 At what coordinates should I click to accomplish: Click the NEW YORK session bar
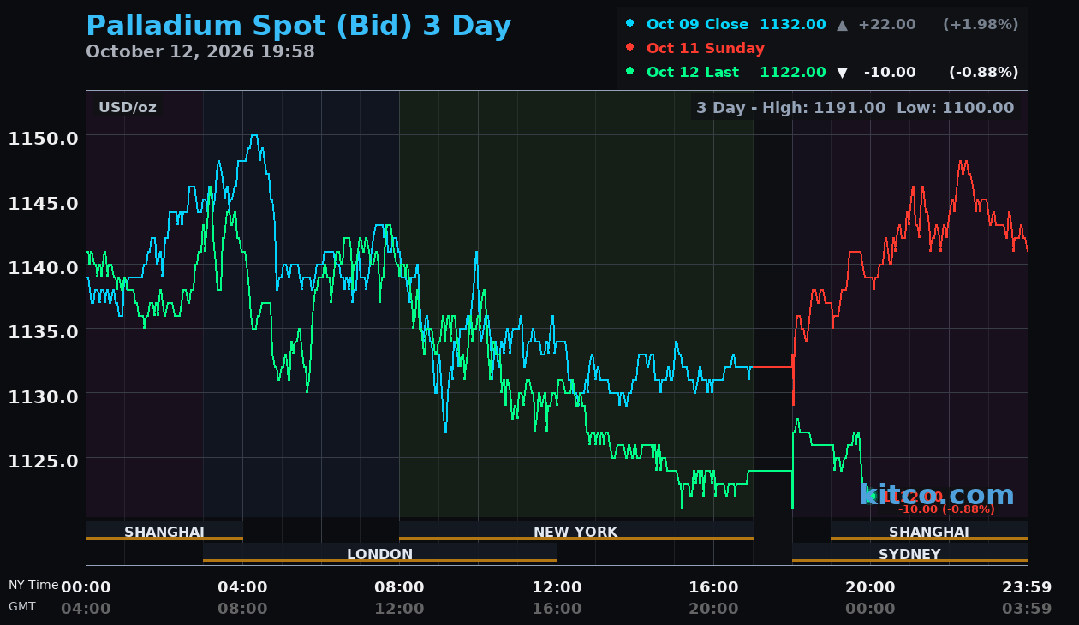pos(576,531)
